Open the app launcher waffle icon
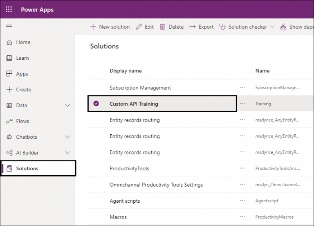This screenshot has height=226, width=314. point(9,9)
